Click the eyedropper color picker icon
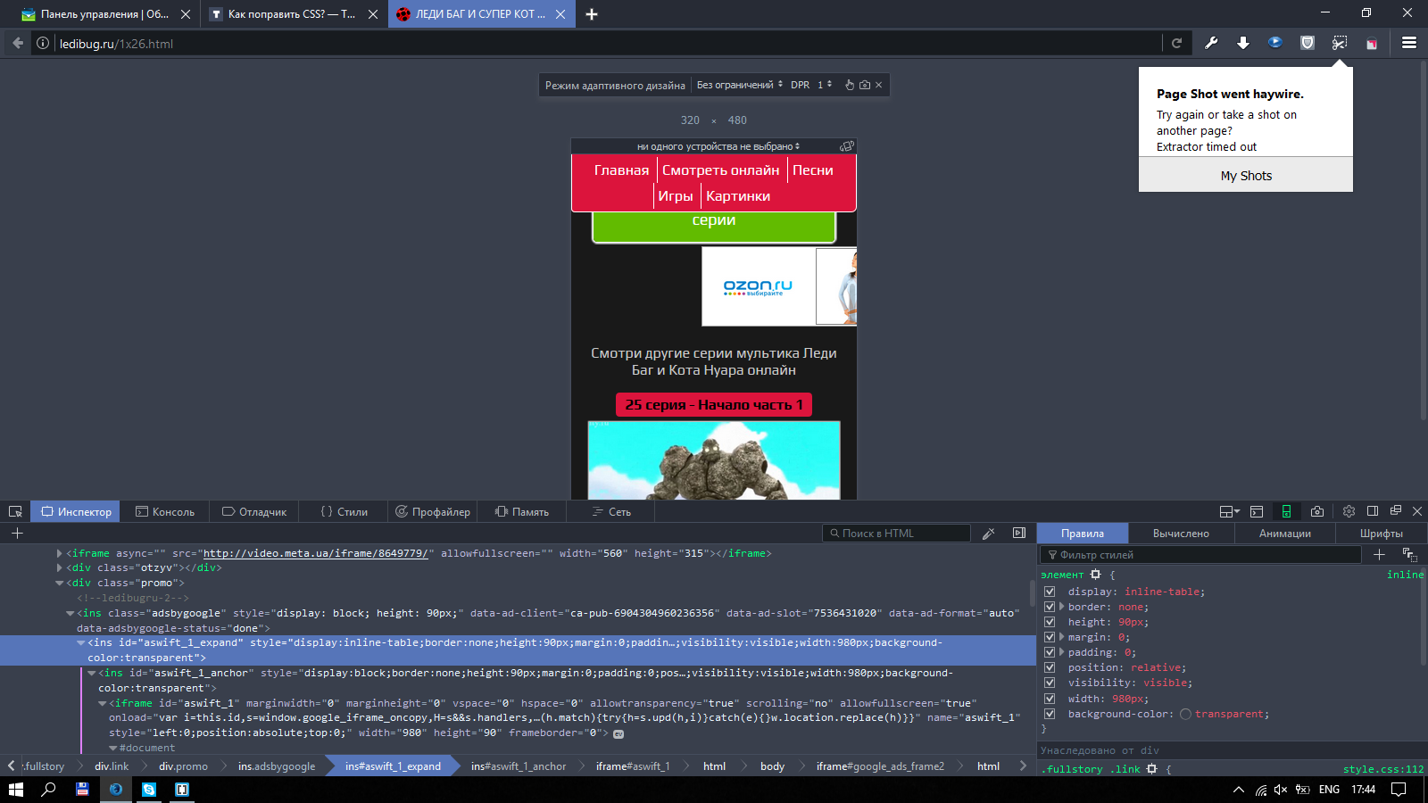The image size is (1428, 803). pos(988,534)
